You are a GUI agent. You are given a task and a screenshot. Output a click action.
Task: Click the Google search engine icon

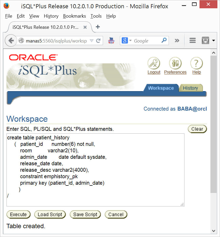coord(125,40)
